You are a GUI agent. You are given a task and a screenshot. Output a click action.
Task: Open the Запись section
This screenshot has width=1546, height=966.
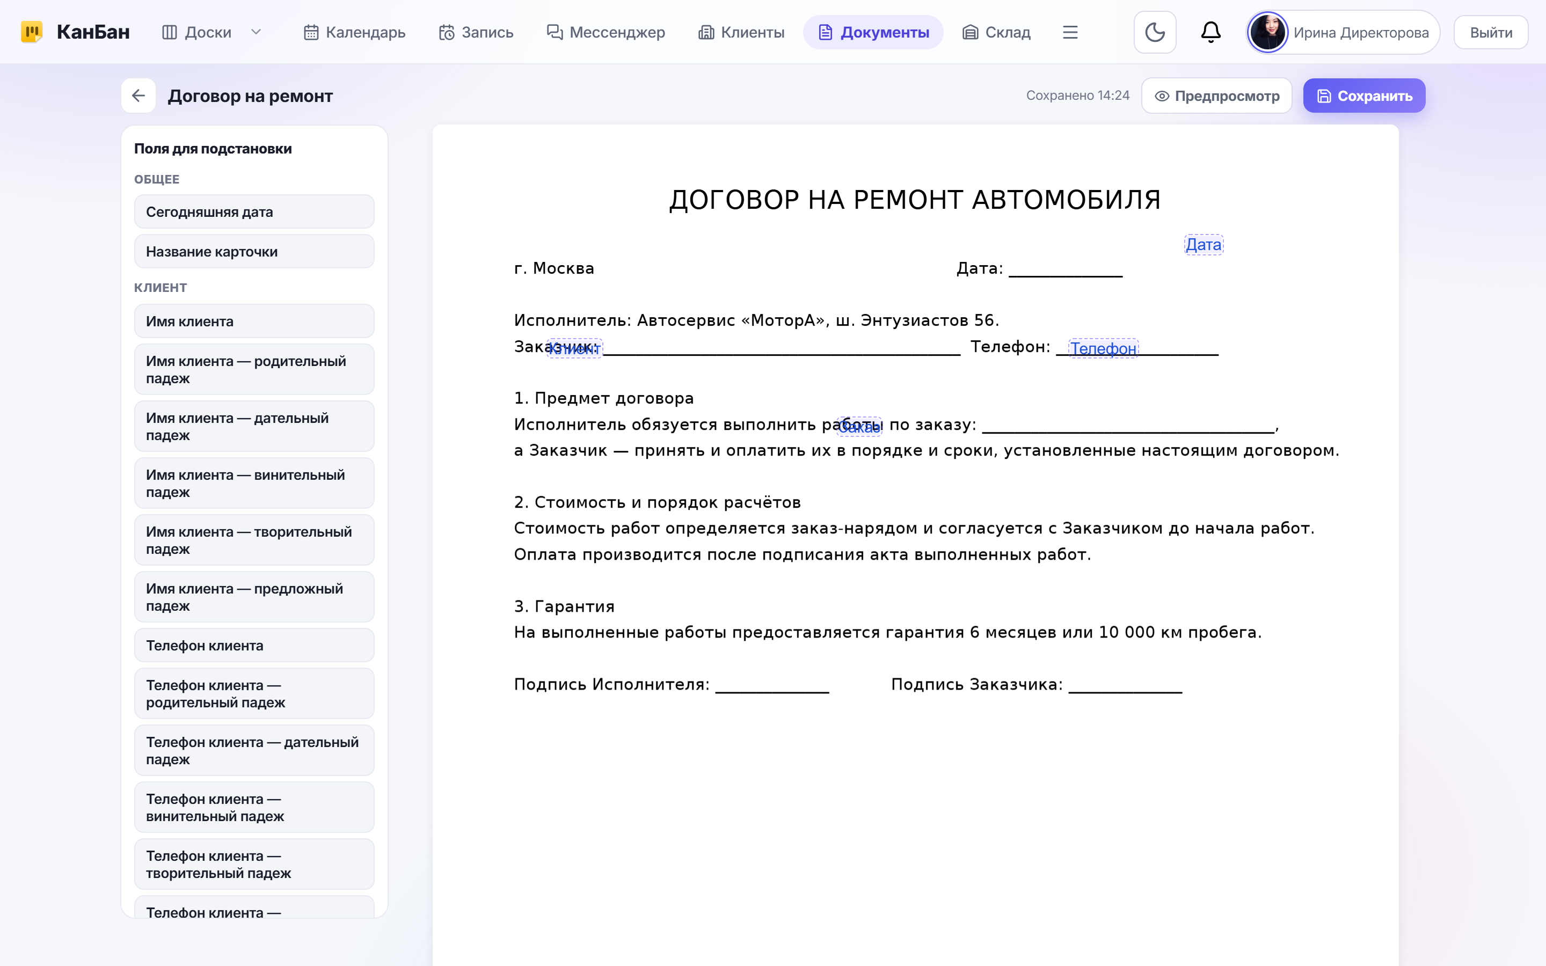[x=476, y=32]
